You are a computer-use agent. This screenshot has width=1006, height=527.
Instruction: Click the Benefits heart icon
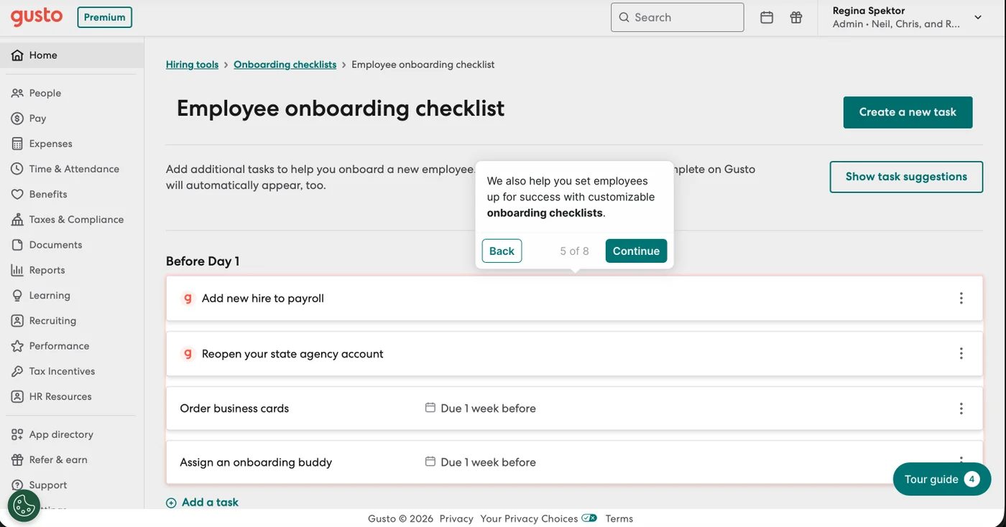(x=17, y=195)
